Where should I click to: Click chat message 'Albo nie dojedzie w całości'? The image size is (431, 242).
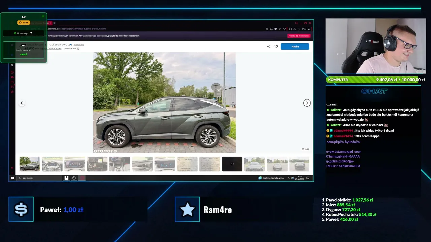point(357,125)
